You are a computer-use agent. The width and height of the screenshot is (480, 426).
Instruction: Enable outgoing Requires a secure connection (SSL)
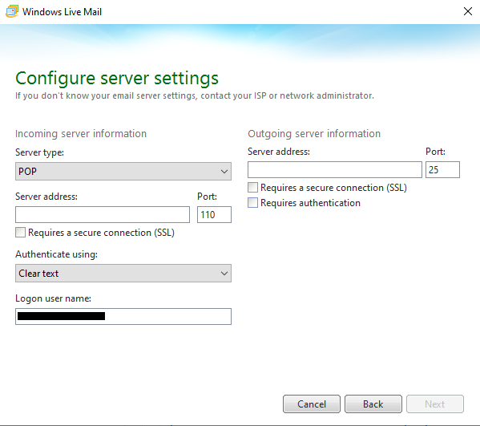(253, 187)
